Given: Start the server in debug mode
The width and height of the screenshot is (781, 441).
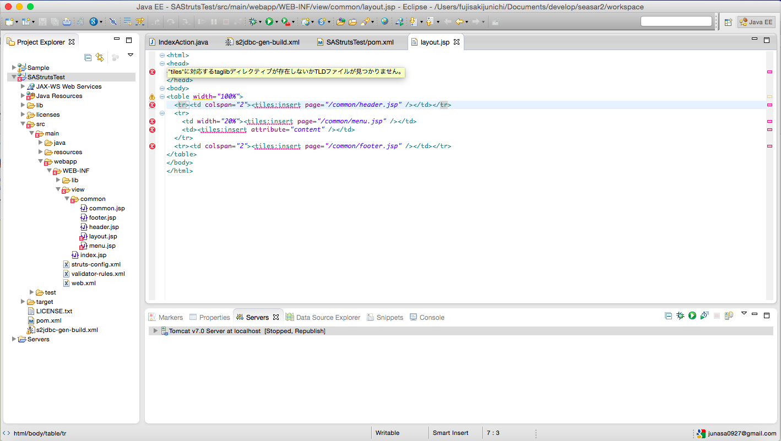Looking at the screenshot, I should coord(680,315).
